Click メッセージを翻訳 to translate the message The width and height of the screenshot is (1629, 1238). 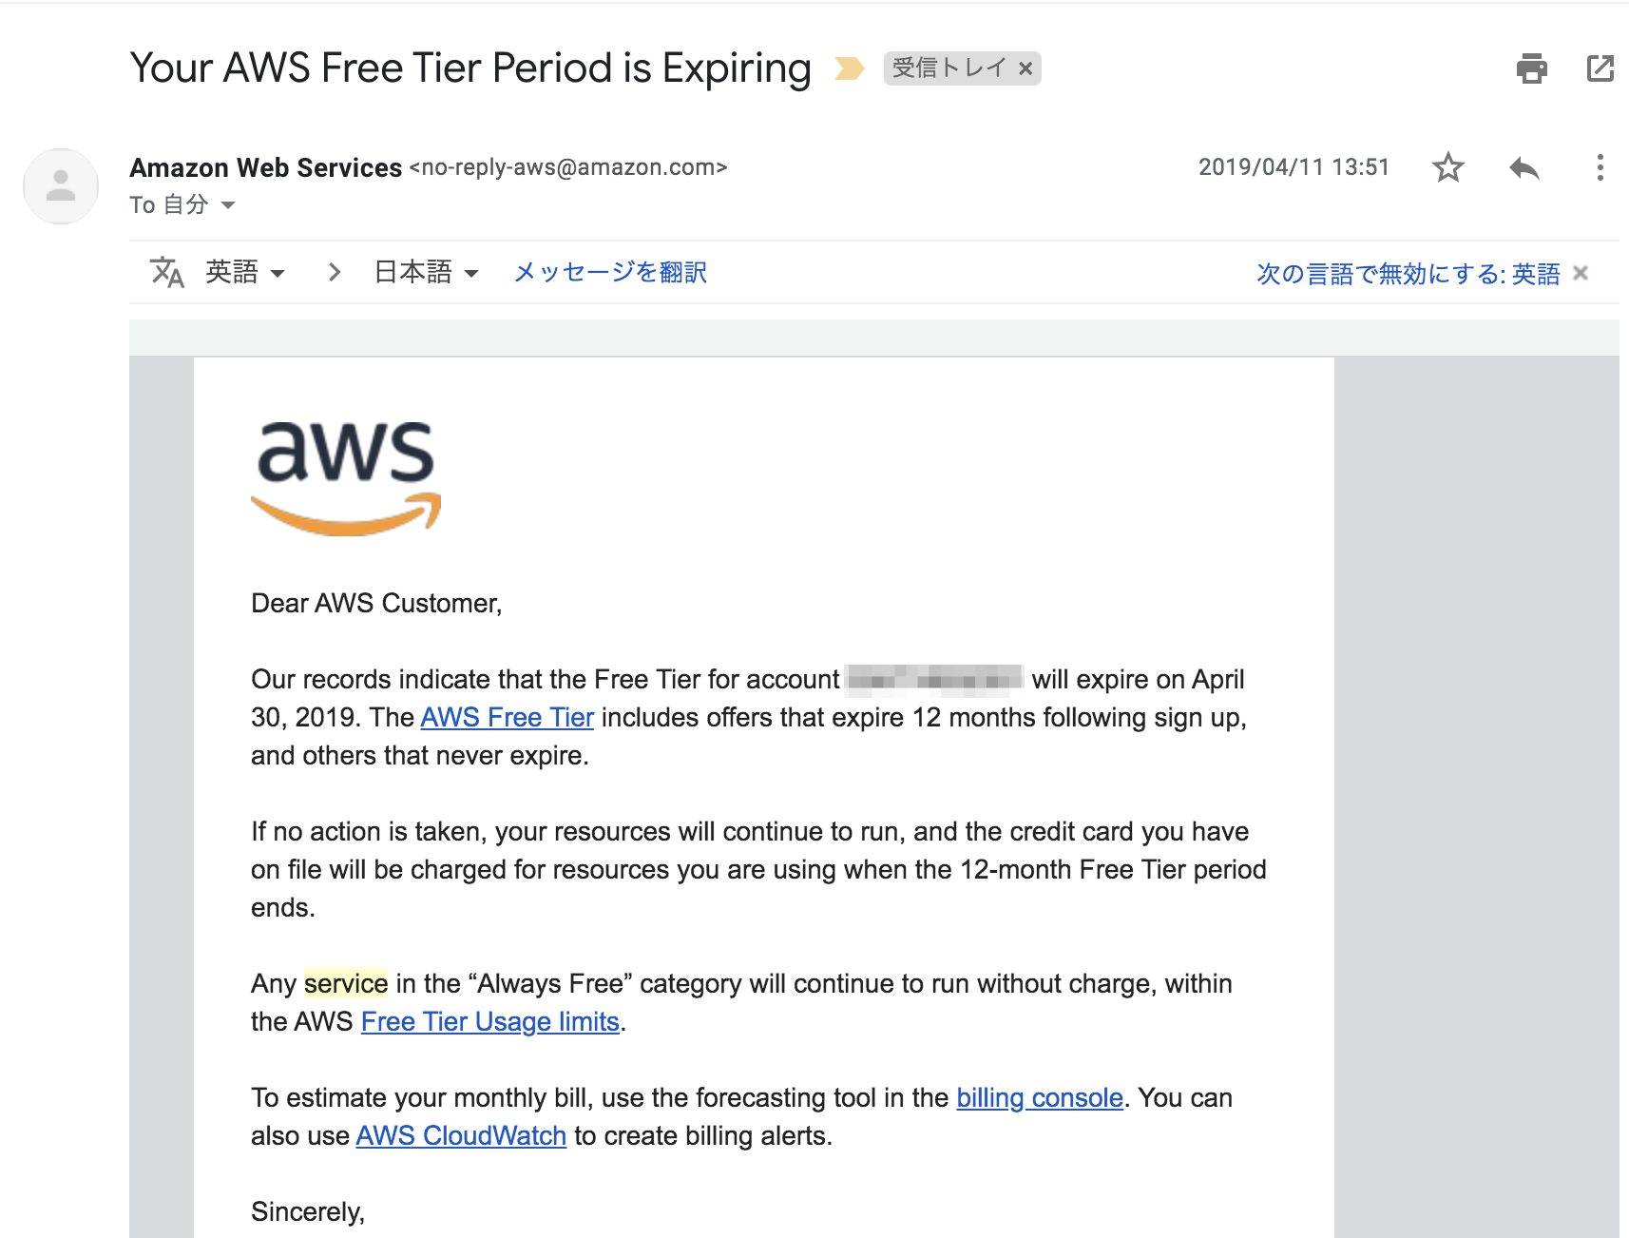pos(610,272)
